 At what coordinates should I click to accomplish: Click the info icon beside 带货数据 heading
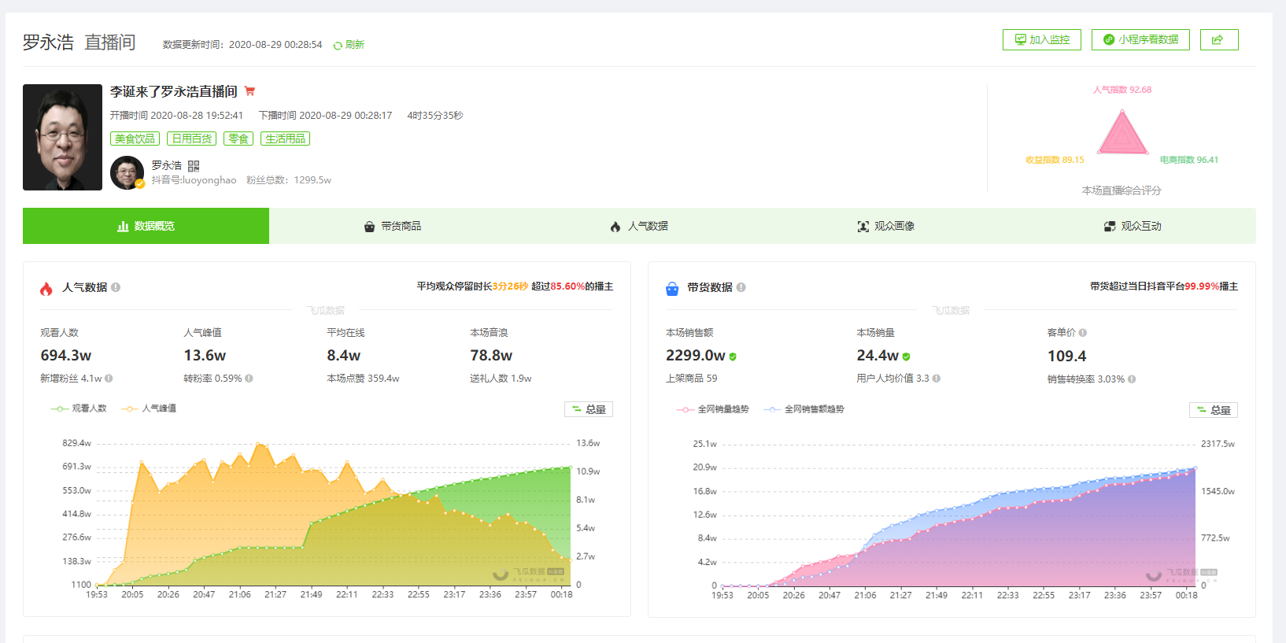click(741, 287)
